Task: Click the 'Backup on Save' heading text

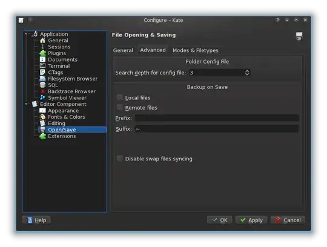Action: tap(207, 87)
